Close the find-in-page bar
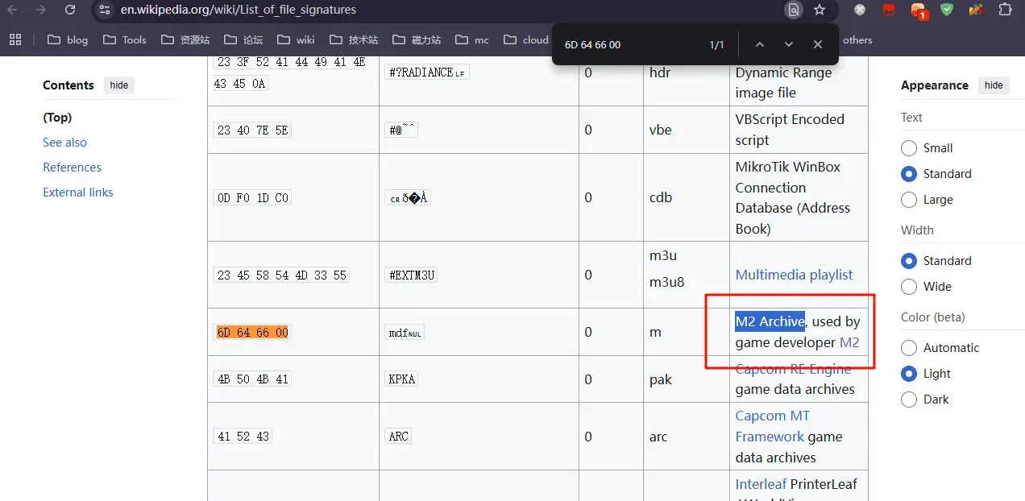 (x=817, y=44)
